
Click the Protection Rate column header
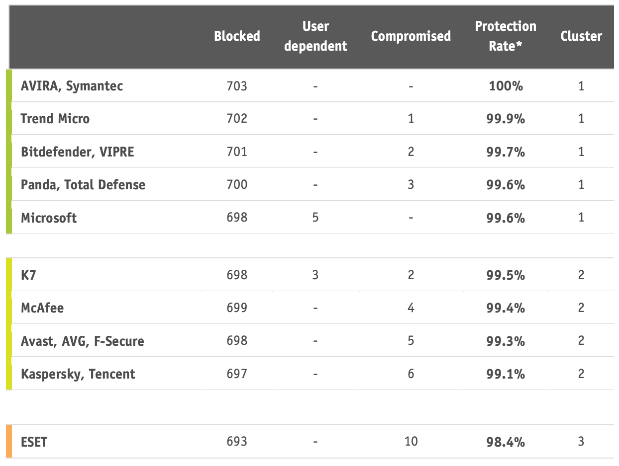tap(506, 36)
